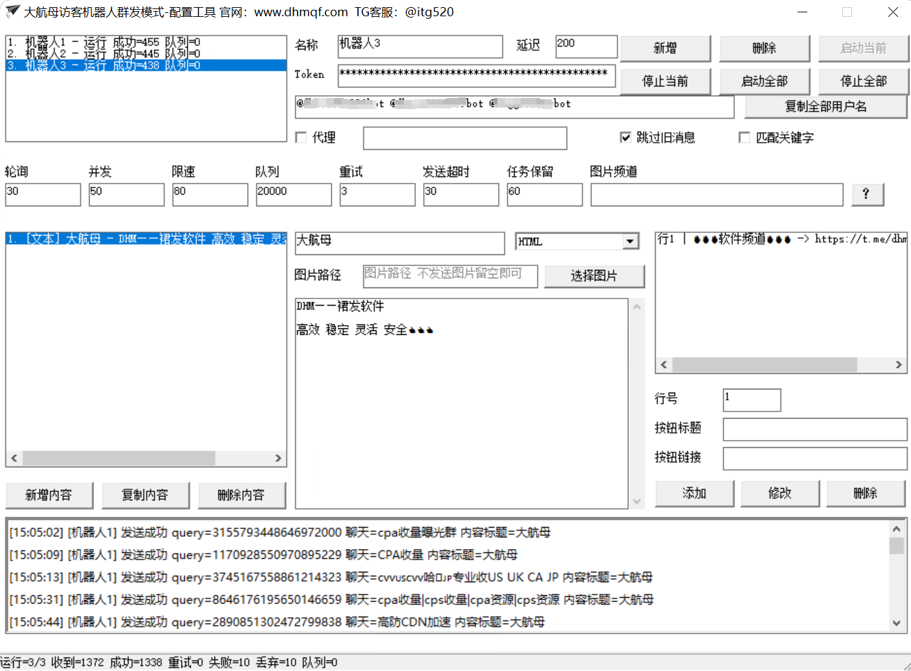This screenshot has width=911, height=671.
Task: Click the 行号 field with value 1
Action: [752, 400]
